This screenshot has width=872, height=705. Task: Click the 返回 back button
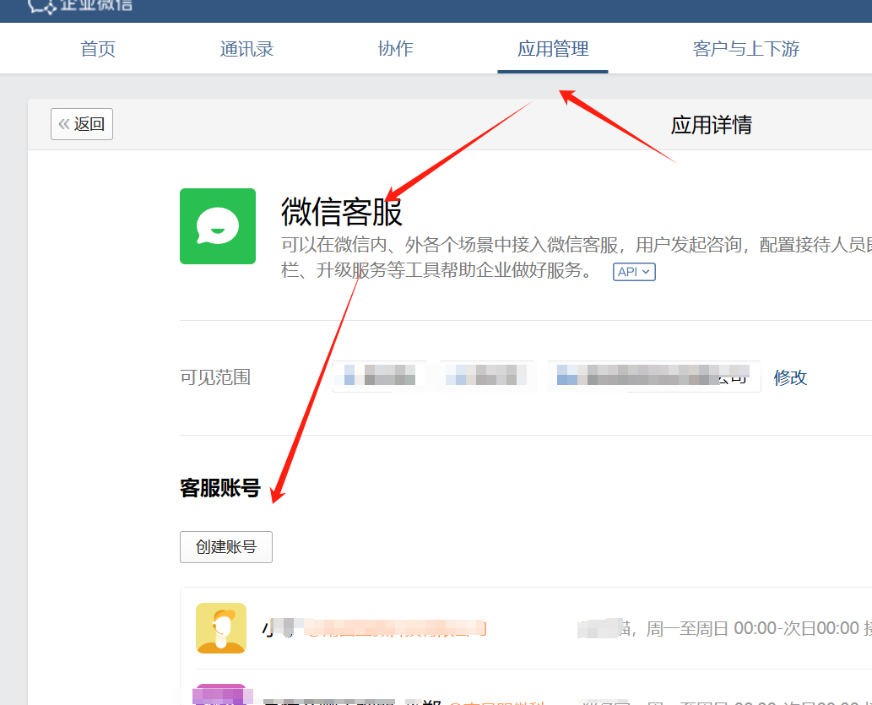pyautogui.click(x=82, y=124)
